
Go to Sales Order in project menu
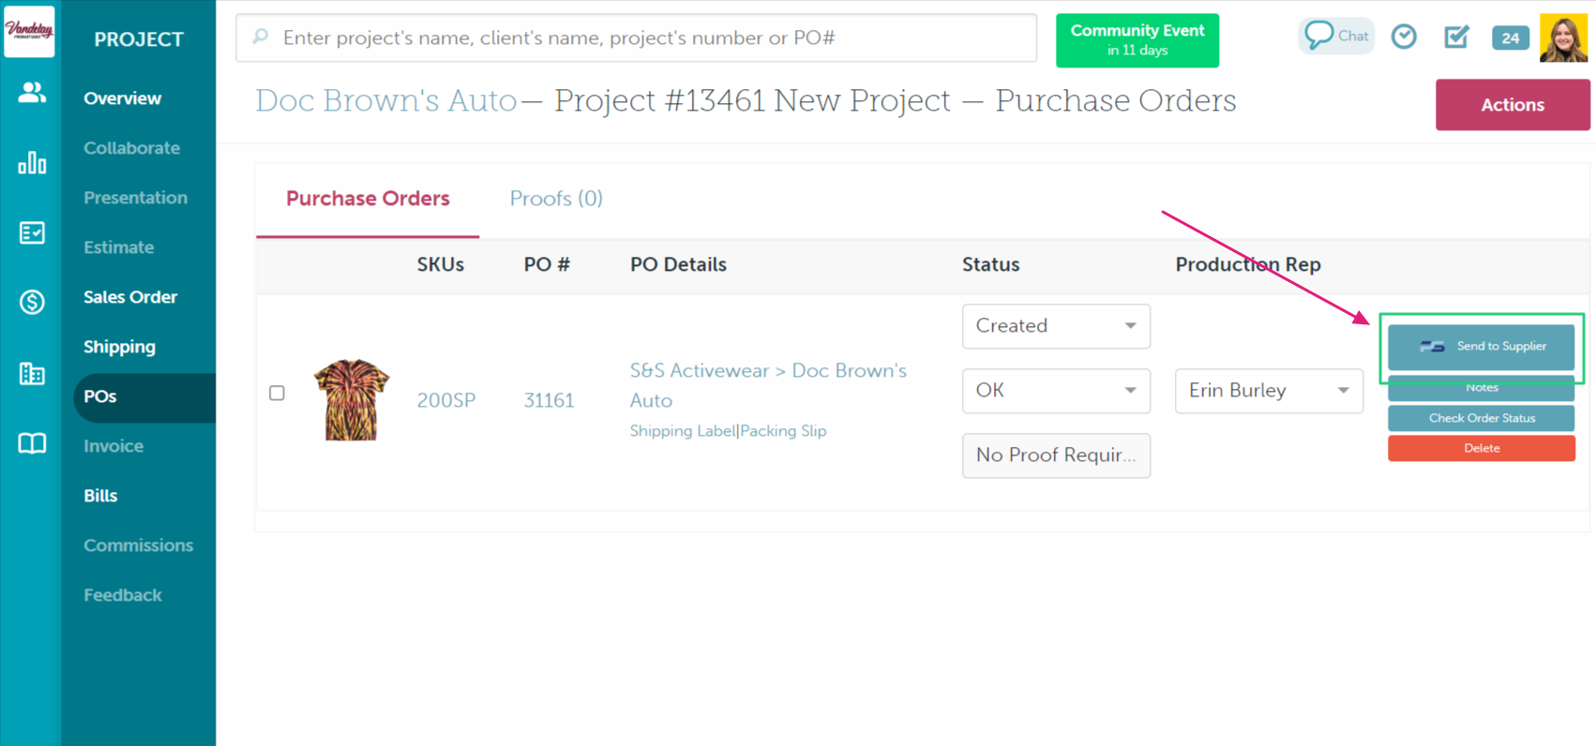(130, 297)
